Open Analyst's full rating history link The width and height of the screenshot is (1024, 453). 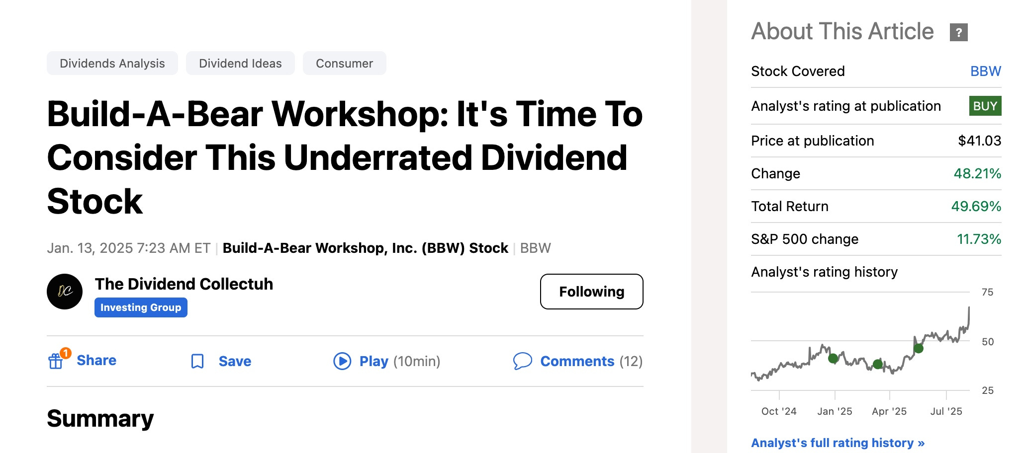838,443
